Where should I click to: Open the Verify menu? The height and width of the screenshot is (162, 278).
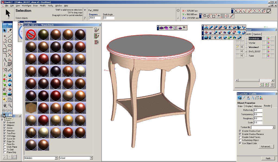pyautogui.click(x=50, y=5)
